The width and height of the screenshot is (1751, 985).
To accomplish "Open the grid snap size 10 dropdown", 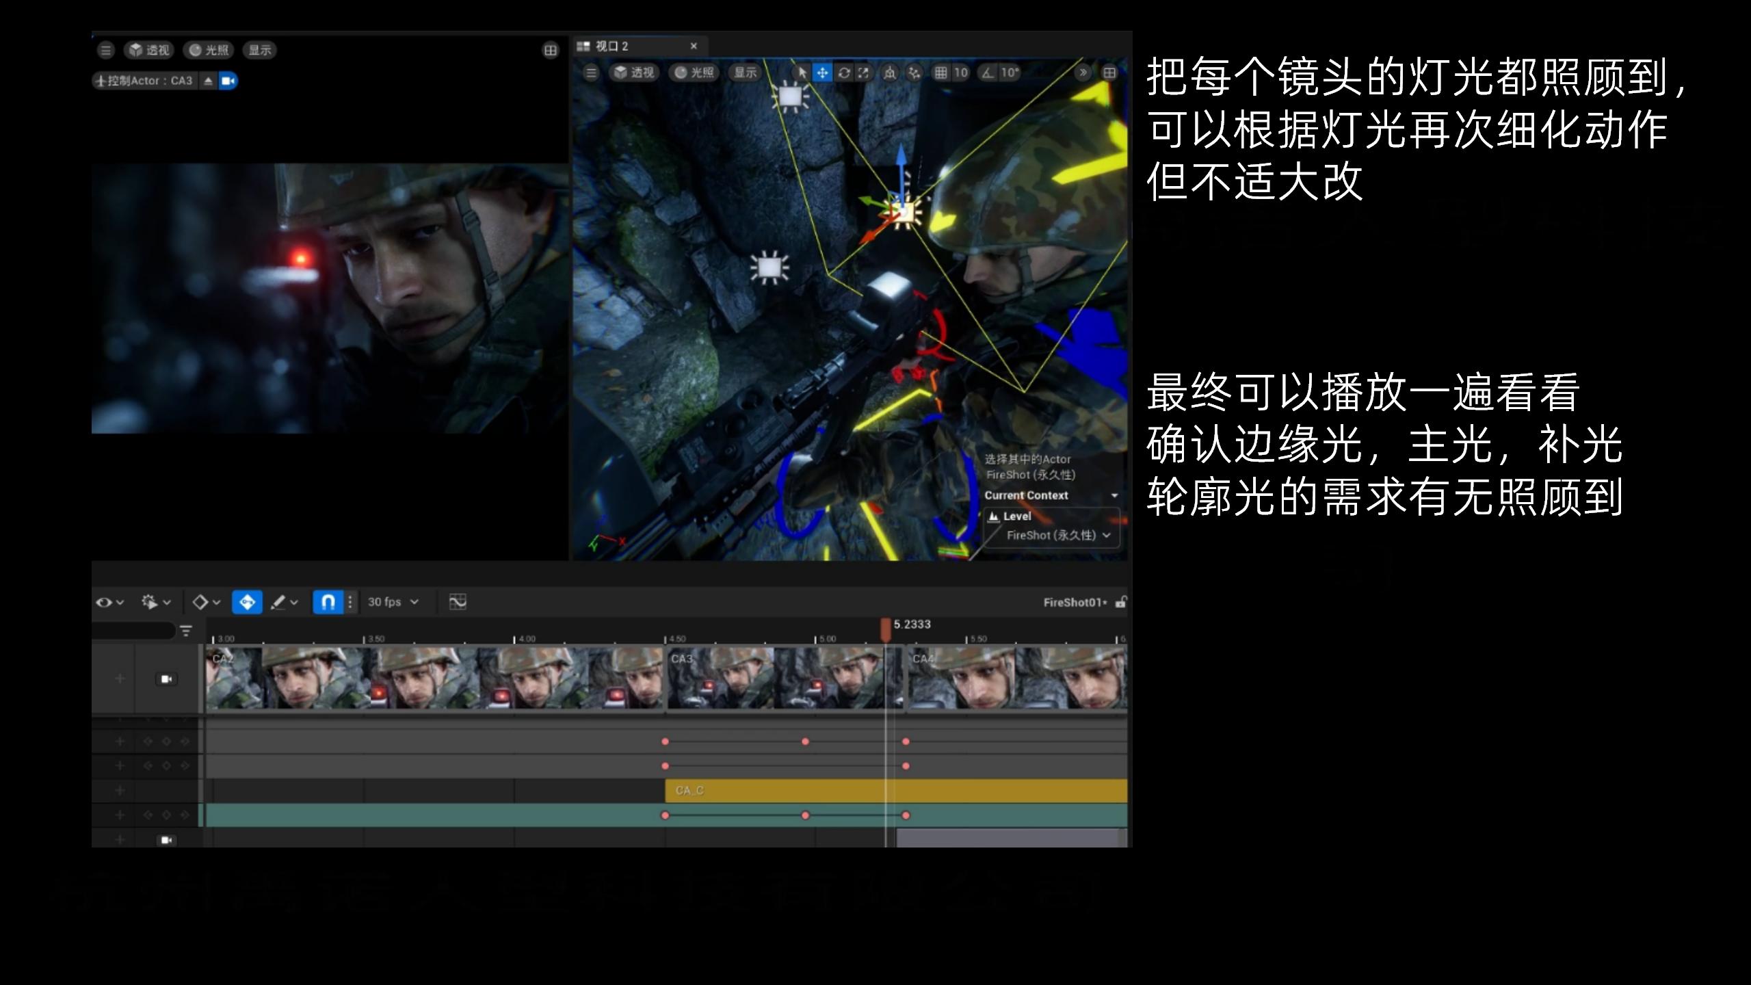I will click(x=961, y=73).
